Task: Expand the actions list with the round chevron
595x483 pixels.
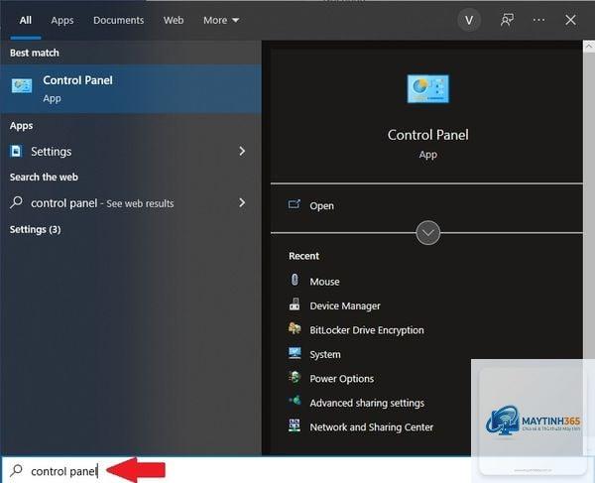Action: pyautogui.click(x=428, y=233)
